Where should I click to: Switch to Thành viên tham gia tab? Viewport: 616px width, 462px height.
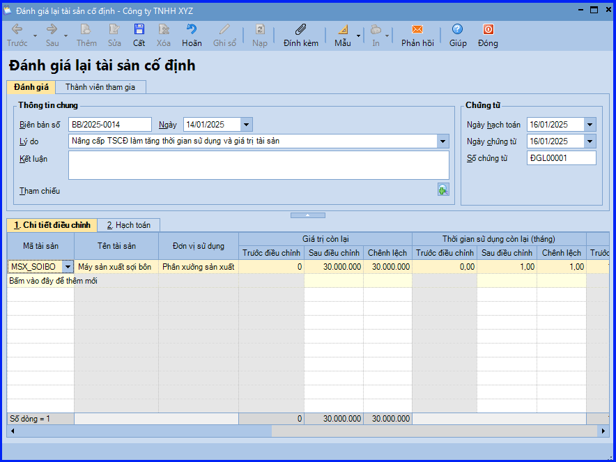(100, 87)
